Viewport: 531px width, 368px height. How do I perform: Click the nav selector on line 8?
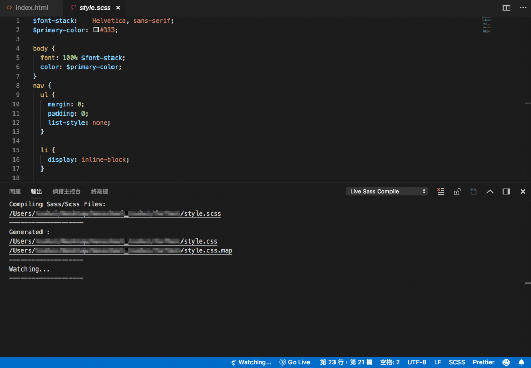click(38, 86)
